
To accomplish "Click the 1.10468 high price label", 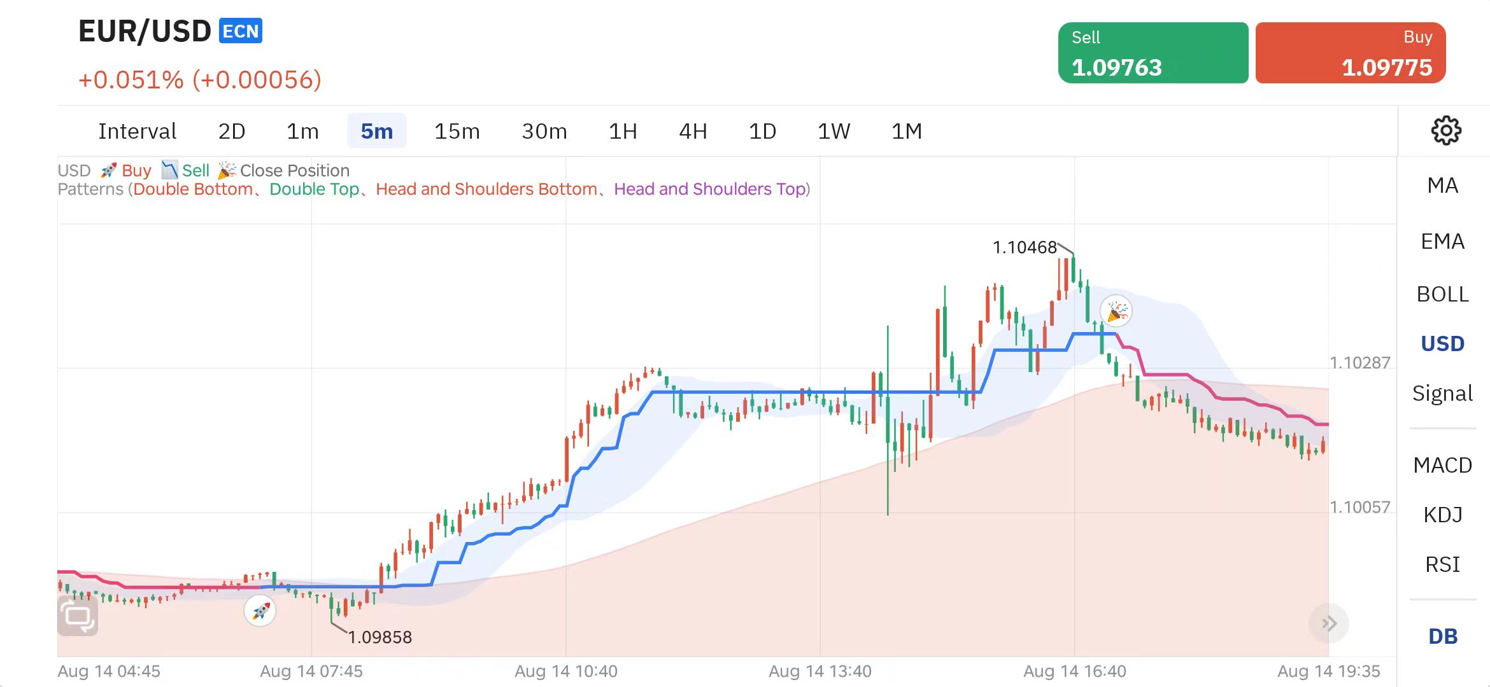I will coord(1024,247).
